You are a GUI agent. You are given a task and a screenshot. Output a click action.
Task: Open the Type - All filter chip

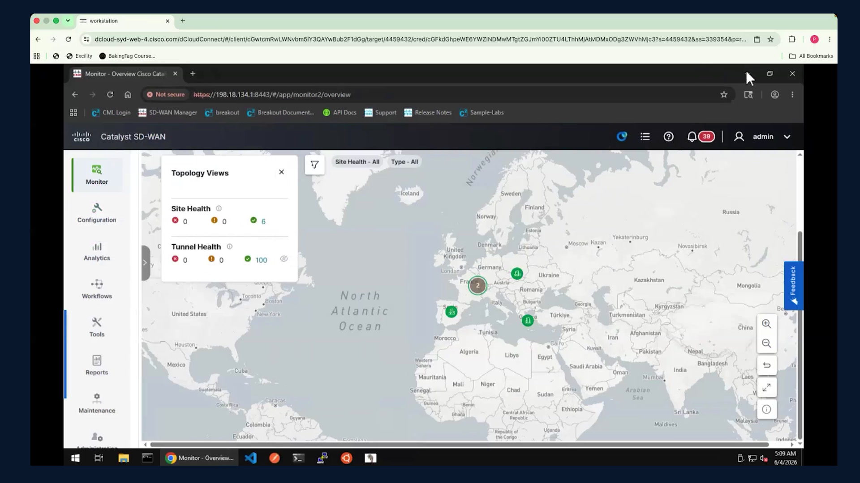coord(404,162)
